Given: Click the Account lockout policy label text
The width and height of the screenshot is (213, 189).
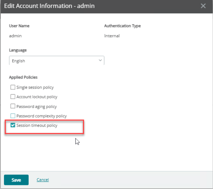Looking at the screenshot, I should (37, 97).
